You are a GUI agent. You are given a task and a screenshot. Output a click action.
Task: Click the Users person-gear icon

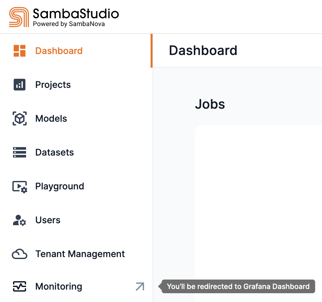tap(20, 220)
